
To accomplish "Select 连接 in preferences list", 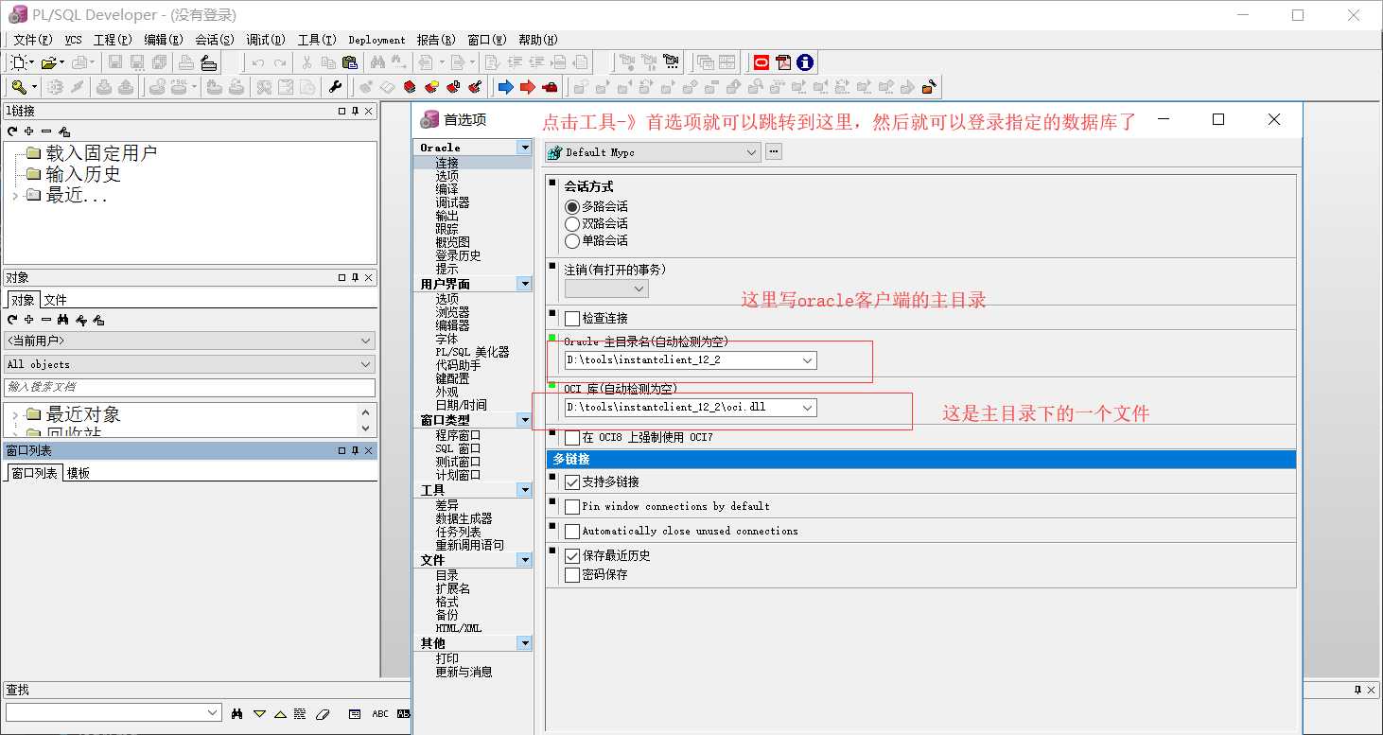I will tap(446, 163).
